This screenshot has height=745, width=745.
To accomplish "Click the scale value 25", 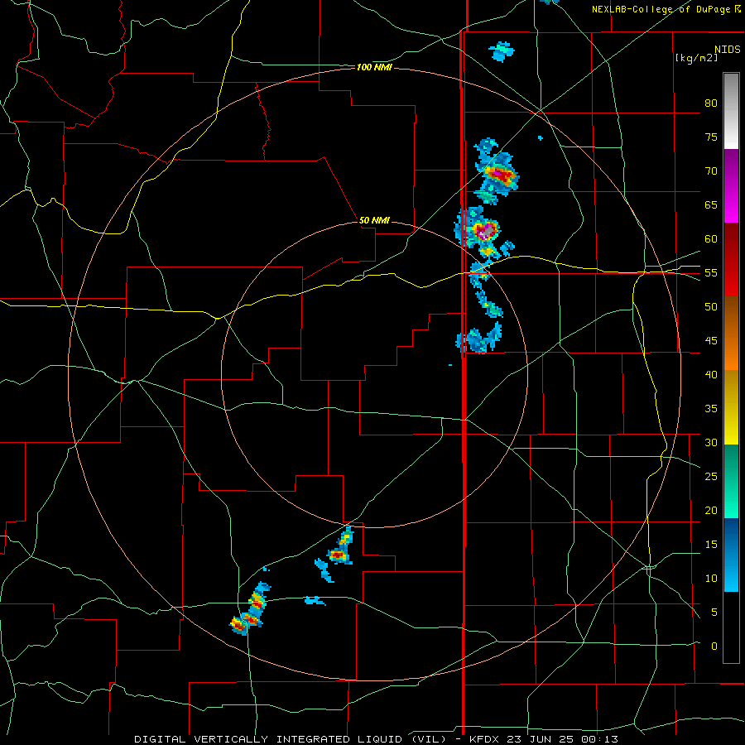I will coord(711,477).
